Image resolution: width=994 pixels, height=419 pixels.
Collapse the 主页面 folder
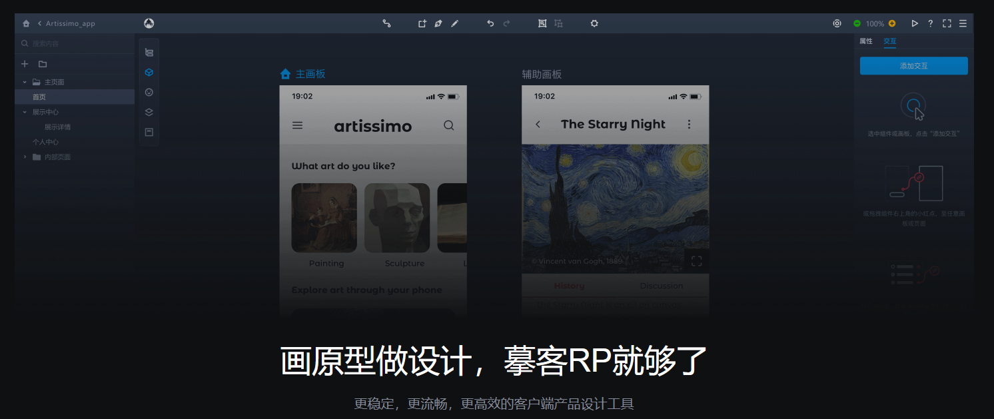coord(25,82)
